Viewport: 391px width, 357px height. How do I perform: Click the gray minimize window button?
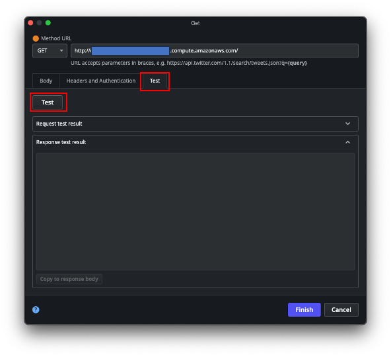[x=40, y=23]
